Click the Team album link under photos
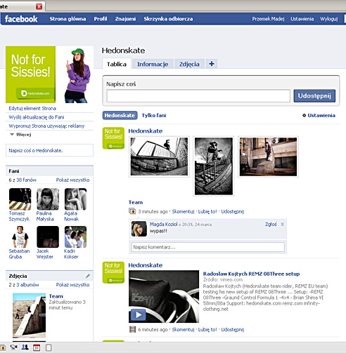 coord(136,202)
